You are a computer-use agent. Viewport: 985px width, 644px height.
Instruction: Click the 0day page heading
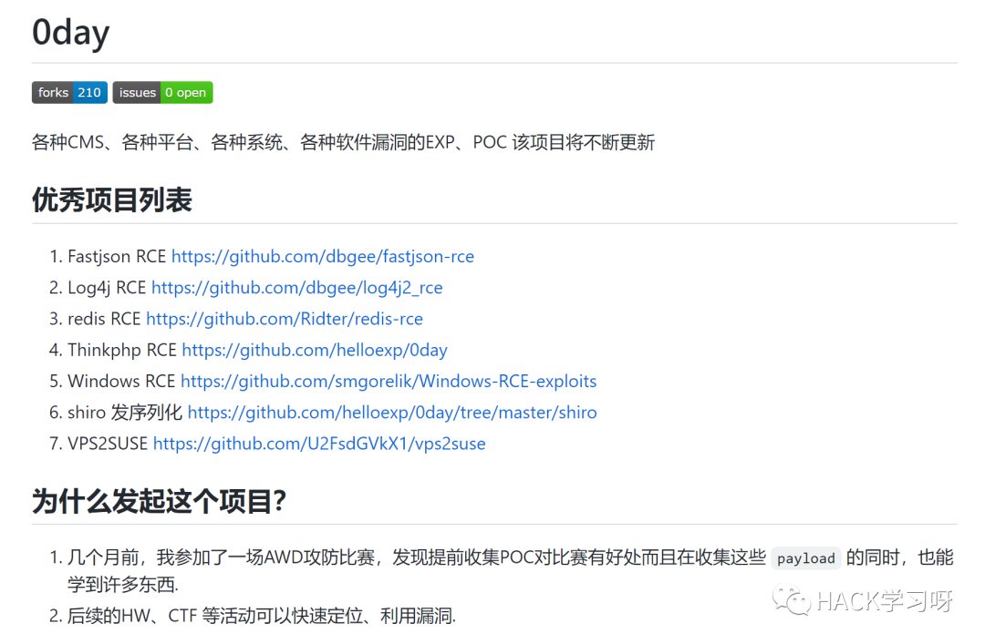point(71,33)
